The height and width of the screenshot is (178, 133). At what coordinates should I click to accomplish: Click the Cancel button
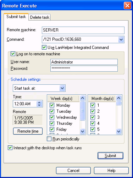73,171
